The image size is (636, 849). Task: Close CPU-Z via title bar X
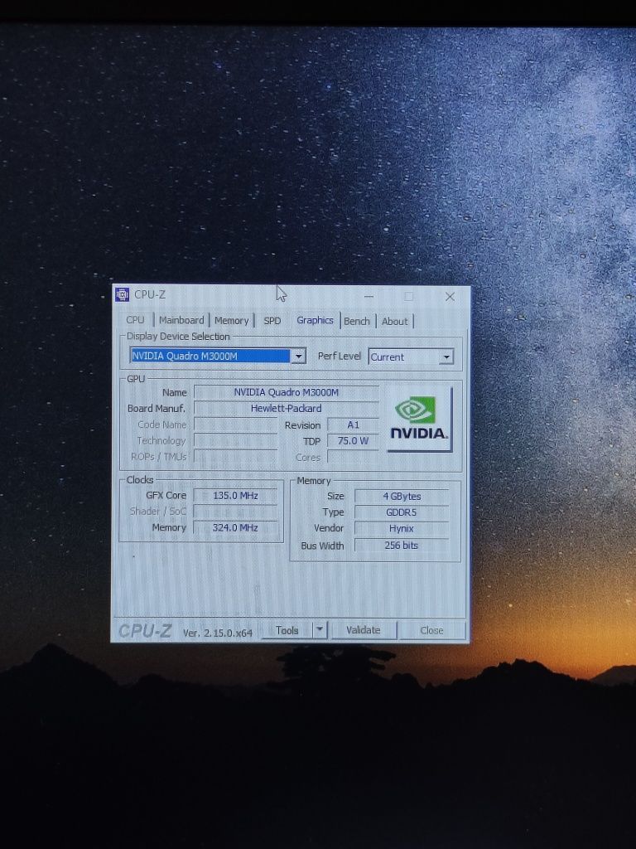click(450, 296)
